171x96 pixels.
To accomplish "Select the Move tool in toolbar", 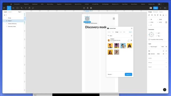I will [9, 8].
